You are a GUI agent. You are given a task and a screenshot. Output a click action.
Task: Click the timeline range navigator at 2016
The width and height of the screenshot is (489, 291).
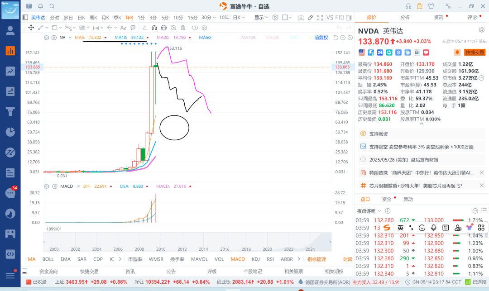tap(225, 243)
